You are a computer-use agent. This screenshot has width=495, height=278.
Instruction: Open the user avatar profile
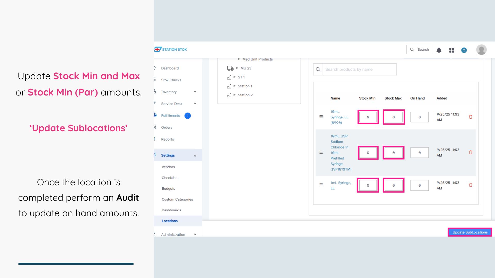[x=481, y=50]
